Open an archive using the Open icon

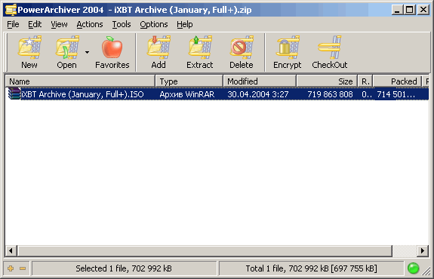pyautogui.click(x=66, y=52)
